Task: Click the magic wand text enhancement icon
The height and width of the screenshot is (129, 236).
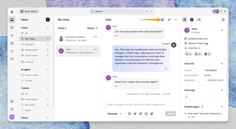Action: (x=141, y=114)
